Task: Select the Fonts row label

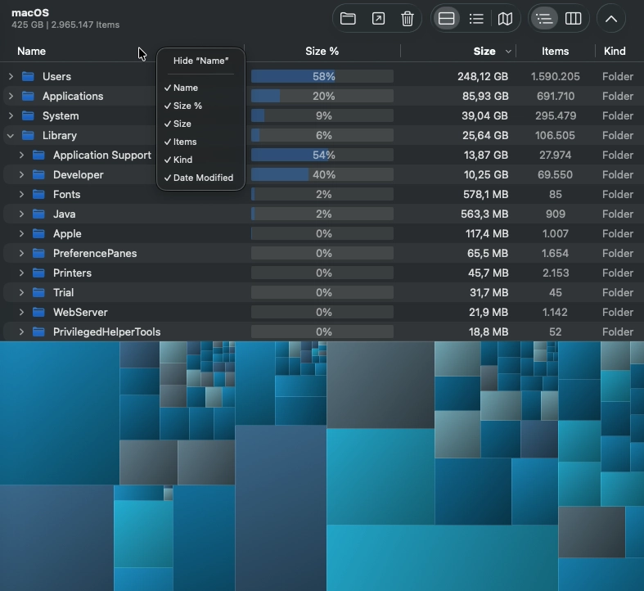Action: pos(66,194)
